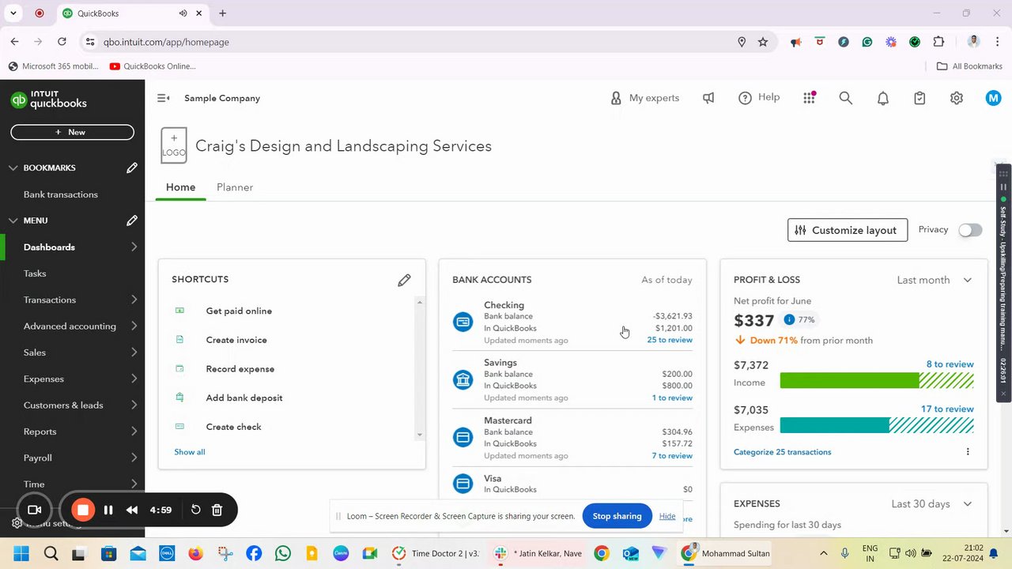
Task: Toggle the Loom camera icon
Action: click(34, 510)
